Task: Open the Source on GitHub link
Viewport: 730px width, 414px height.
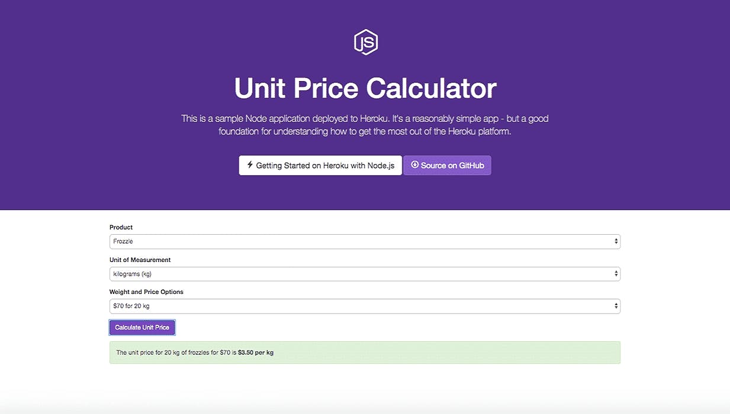Action: (447, 166)
